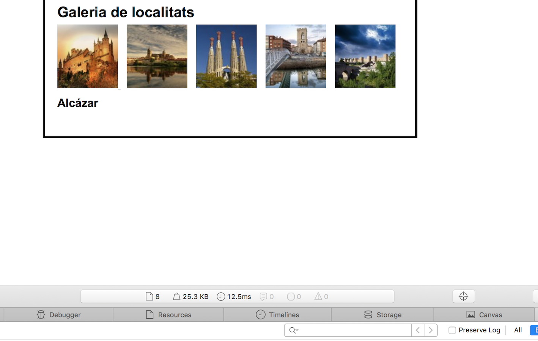This screenshot has height=341, width=538.
Task: Show console warnings triangle count
Action: (321, 297)
